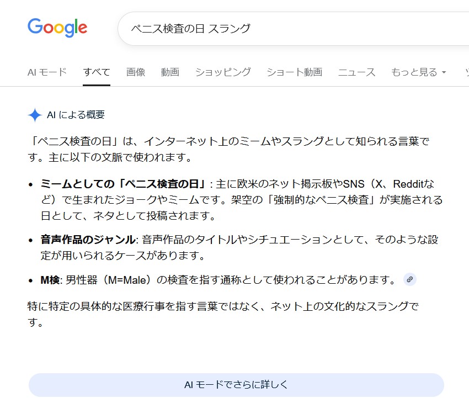The width and height of the screenshot is (469, 403).
Task: Click the source link icon after M検 bullet
Action: point(409,279)
